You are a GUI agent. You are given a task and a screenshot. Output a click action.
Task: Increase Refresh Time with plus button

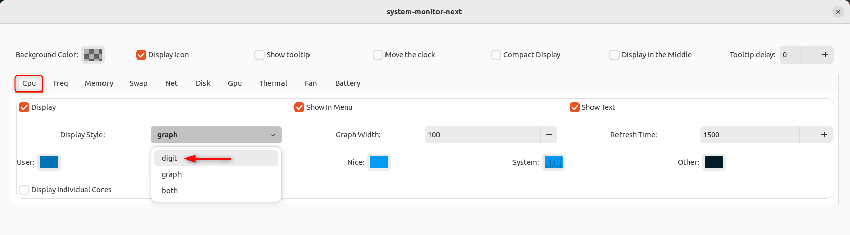pyautogui.click(x=824, y=135)
